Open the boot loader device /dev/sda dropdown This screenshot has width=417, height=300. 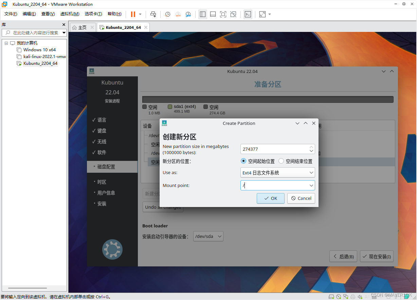pos(208,236)
